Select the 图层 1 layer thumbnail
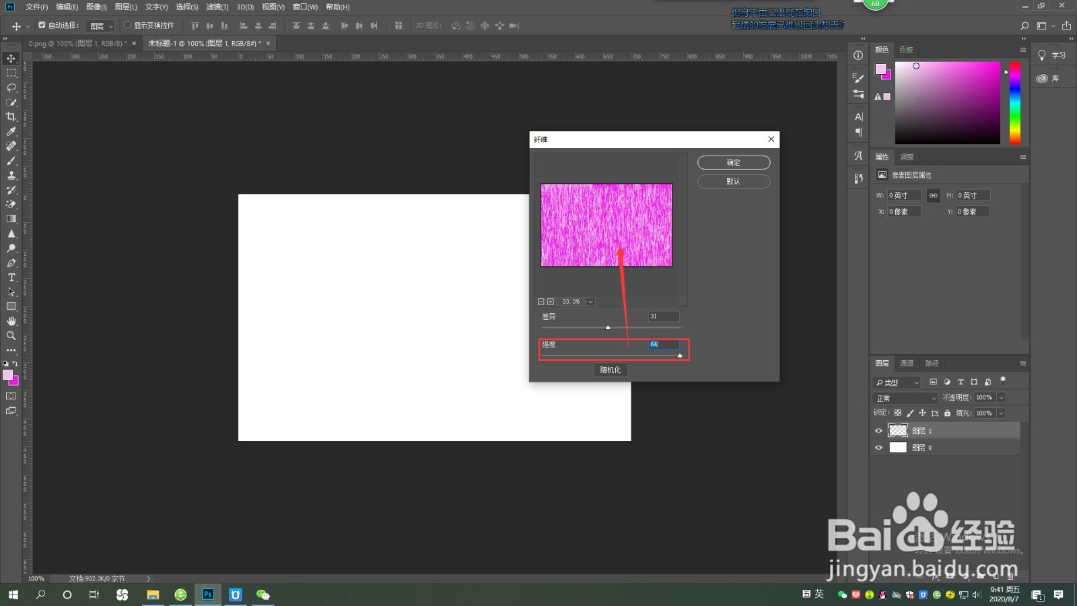The image size is (1077, 606). pos(898,430)
